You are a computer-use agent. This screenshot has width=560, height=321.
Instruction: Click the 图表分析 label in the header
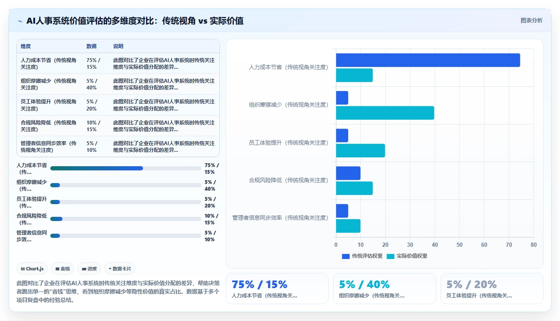click(531, 20)
